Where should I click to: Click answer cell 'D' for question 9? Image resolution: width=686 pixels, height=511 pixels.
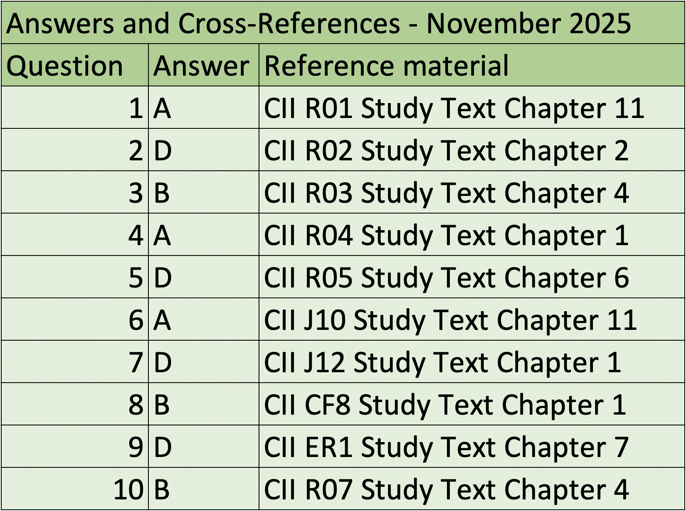click(x=203, y=447)
